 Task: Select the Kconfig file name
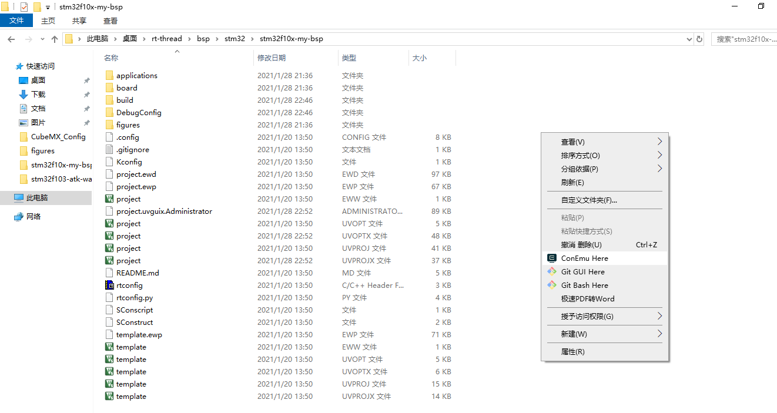click(129, 162)
